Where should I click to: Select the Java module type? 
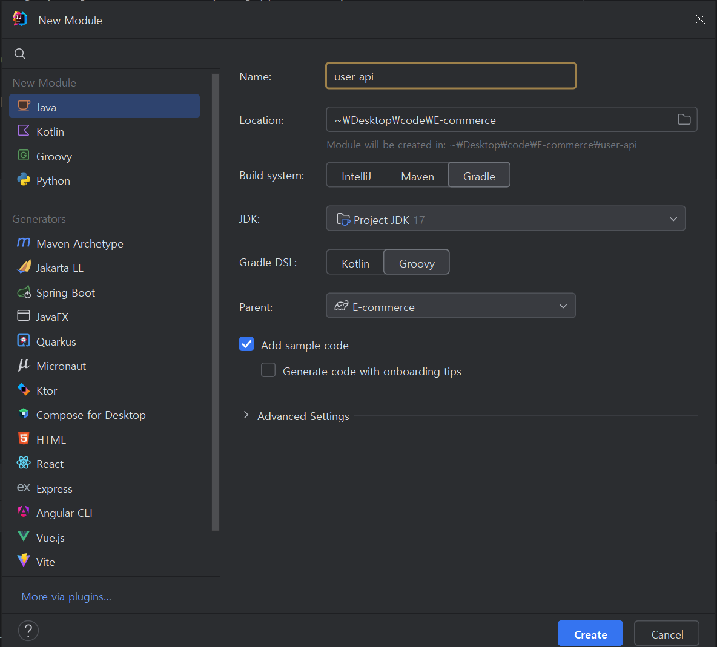point(104,107)
